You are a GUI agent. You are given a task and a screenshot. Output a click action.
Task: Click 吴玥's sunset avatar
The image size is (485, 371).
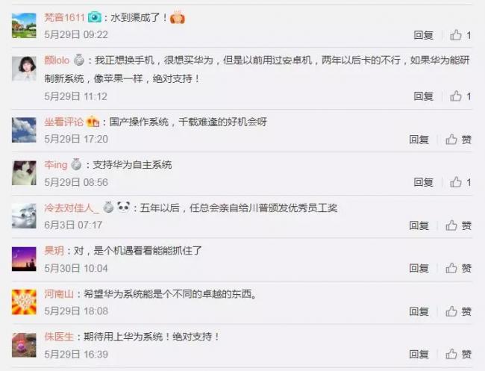(x=24, y=259)
